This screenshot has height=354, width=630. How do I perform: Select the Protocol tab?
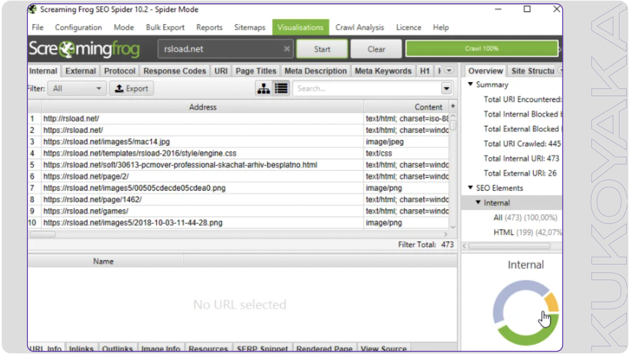tap(120, 71)
